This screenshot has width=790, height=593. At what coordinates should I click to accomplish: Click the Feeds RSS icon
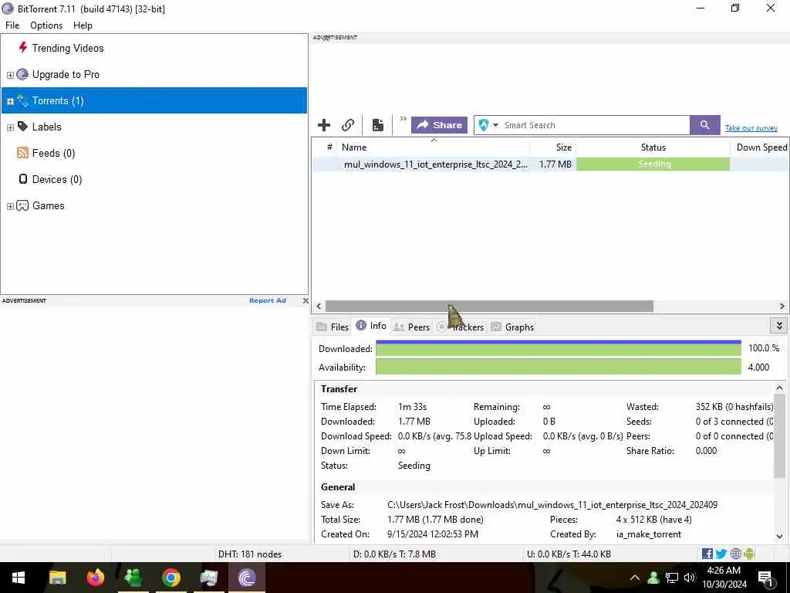(22, 153)
